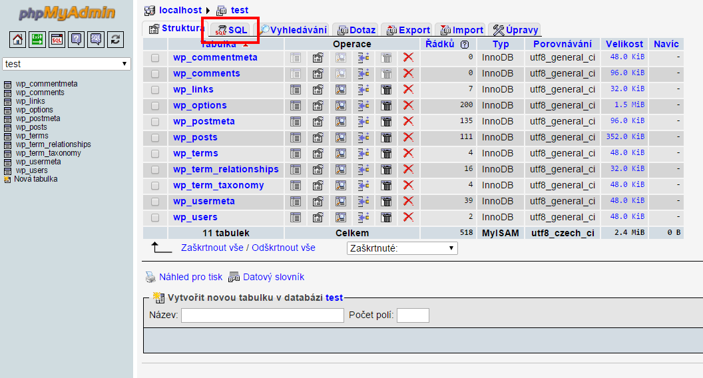Click Odškrtnout vše link
The width and height of the screenshot is (703, 378).
coord(284,248)
